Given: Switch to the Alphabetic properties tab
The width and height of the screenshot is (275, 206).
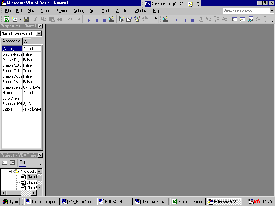Looking at the screenshot, I should (x=11, y=41).
